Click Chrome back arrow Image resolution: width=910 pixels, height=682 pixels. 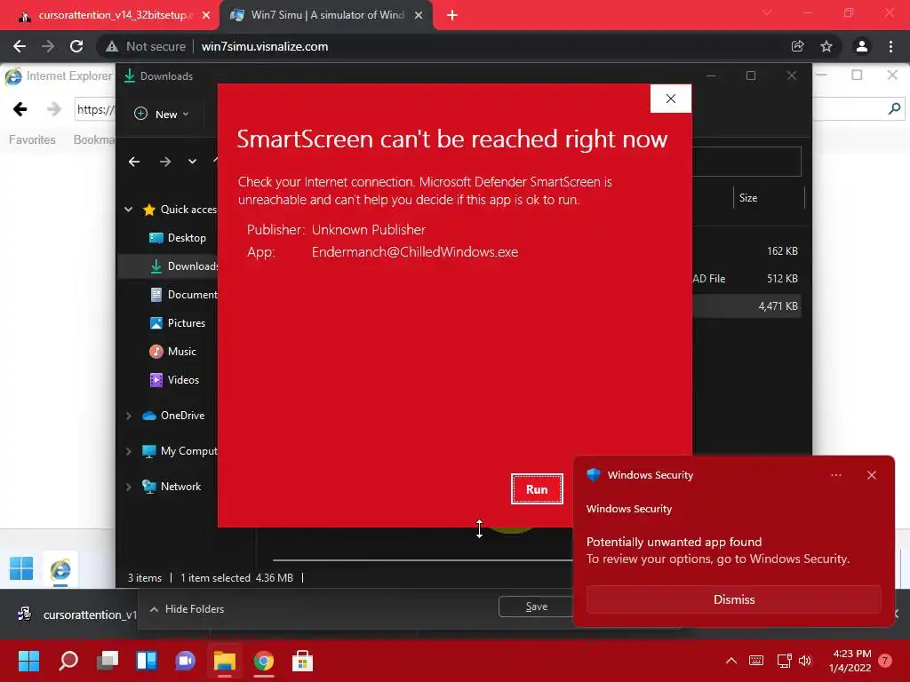[x=20, y=46]
